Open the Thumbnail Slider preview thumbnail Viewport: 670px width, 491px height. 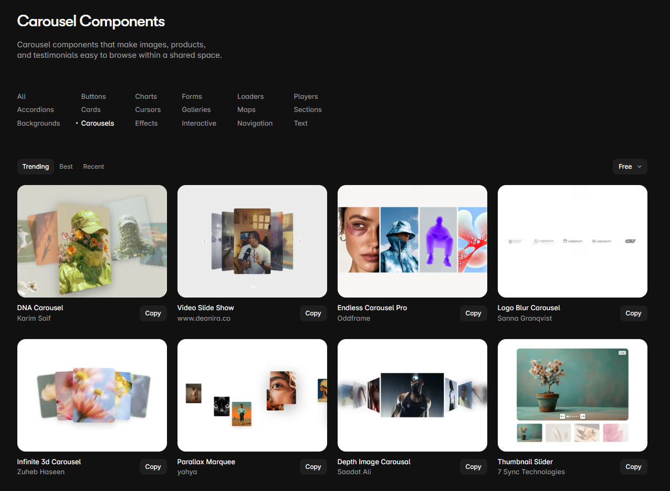572,395
